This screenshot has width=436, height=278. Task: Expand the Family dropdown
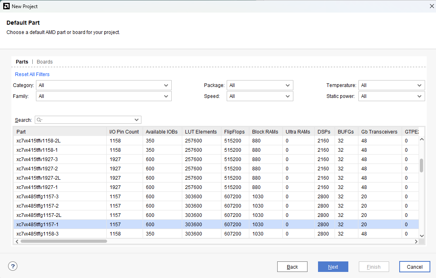[104, 96]
